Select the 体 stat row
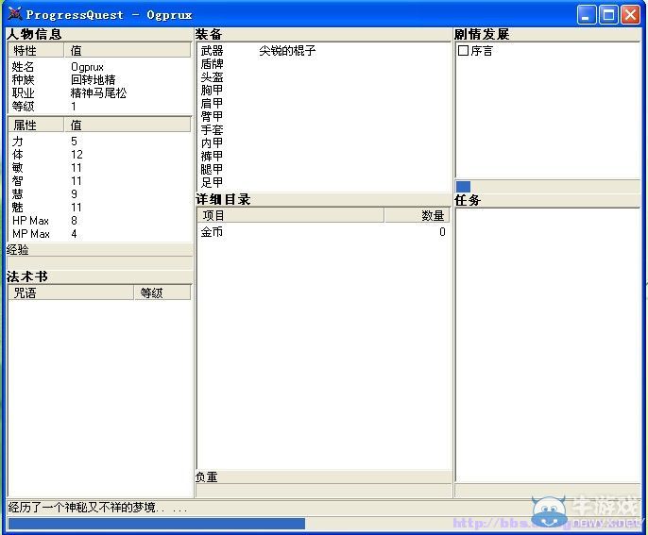The height and width of the screenshot is (535, 648). (x=99, y=155)
